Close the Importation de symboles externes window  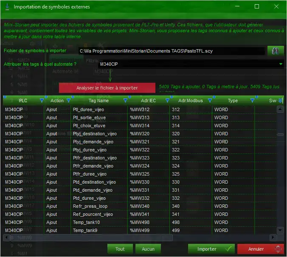[276, 7]
